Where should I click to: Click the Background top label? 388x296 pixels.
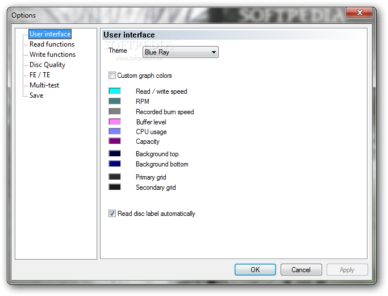pyautogui.click(x=157, y=154)
